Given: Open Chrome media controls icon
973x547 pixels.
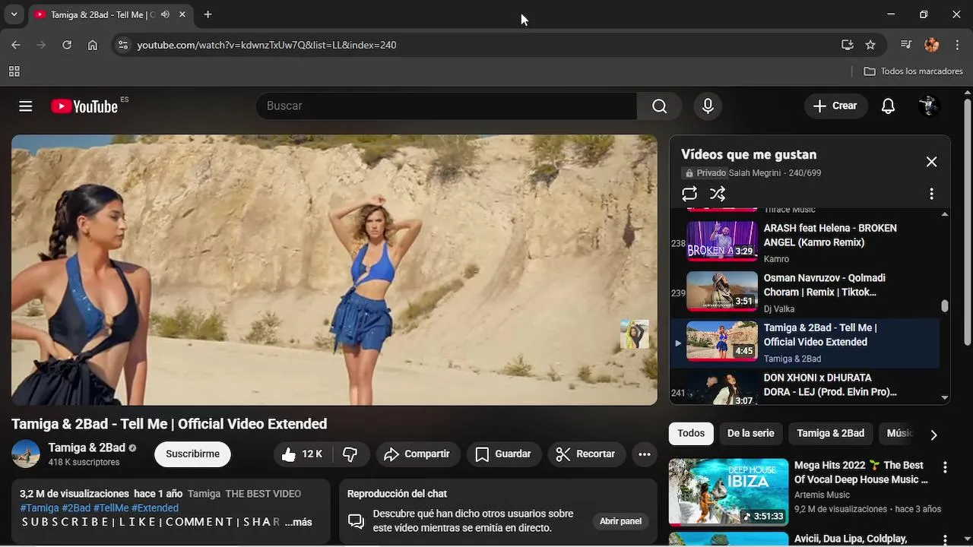Looking at the screenshot, I should point(906,45).
